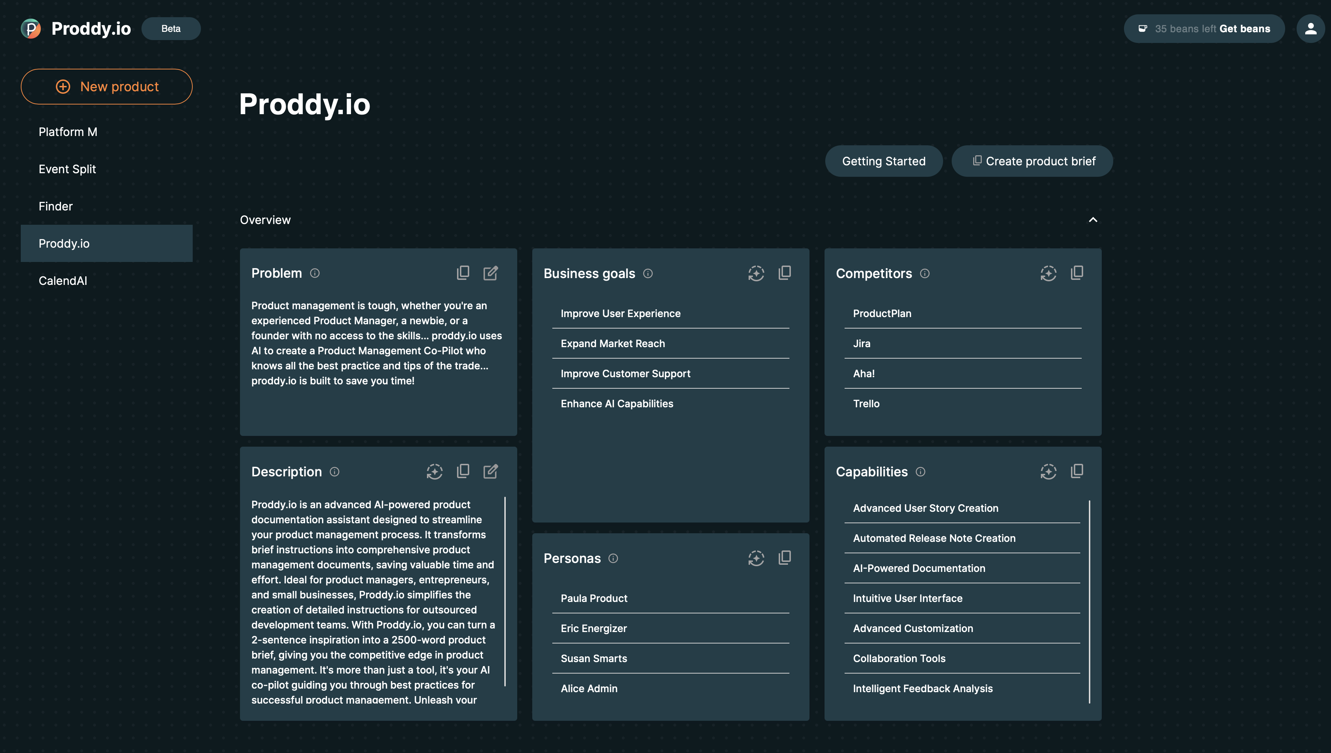1331x753 pixels.
Task: Click Get beans link
Action: pos(1245,28)
